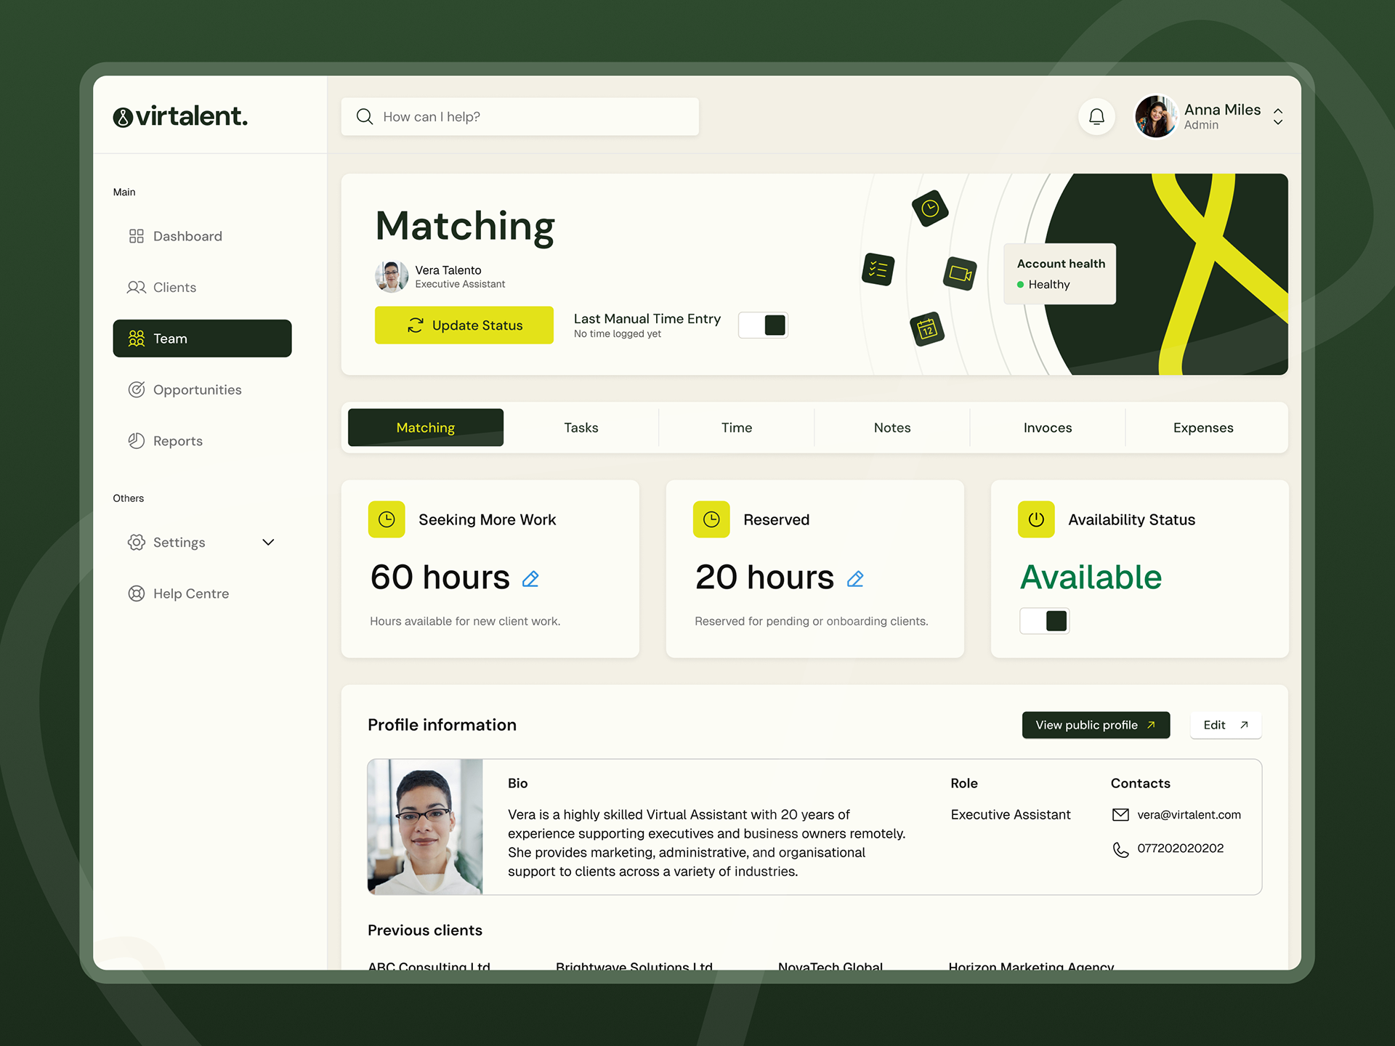The height and width of the screenshot is (1046, 1395).
Task: Click the How can I help search field
Action: (x=519, y=116)
